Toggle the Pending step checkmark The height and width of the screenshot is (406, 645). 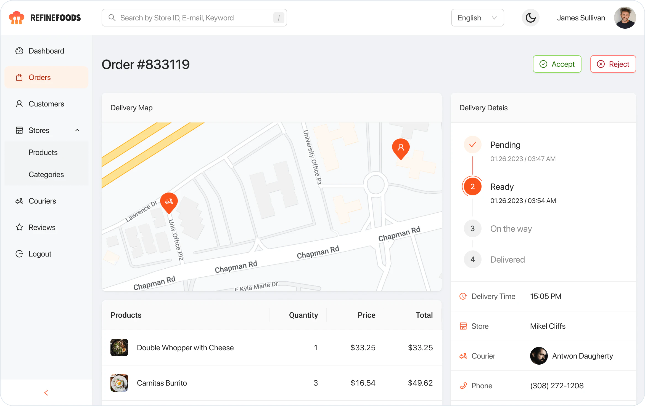[472, 145]
